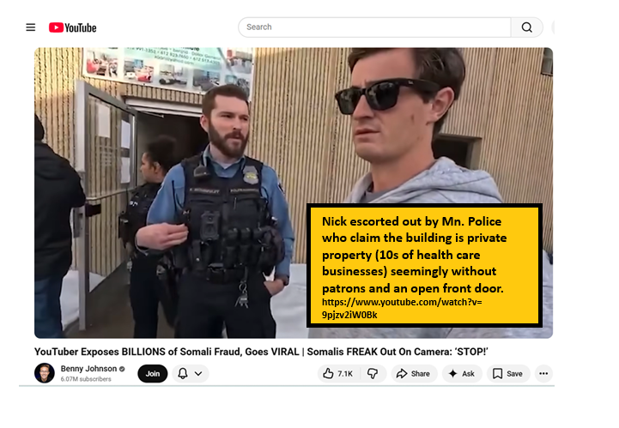Viewport: 619px width, 428px height.
Task: Open the Ask AI button
Action: 462,374
